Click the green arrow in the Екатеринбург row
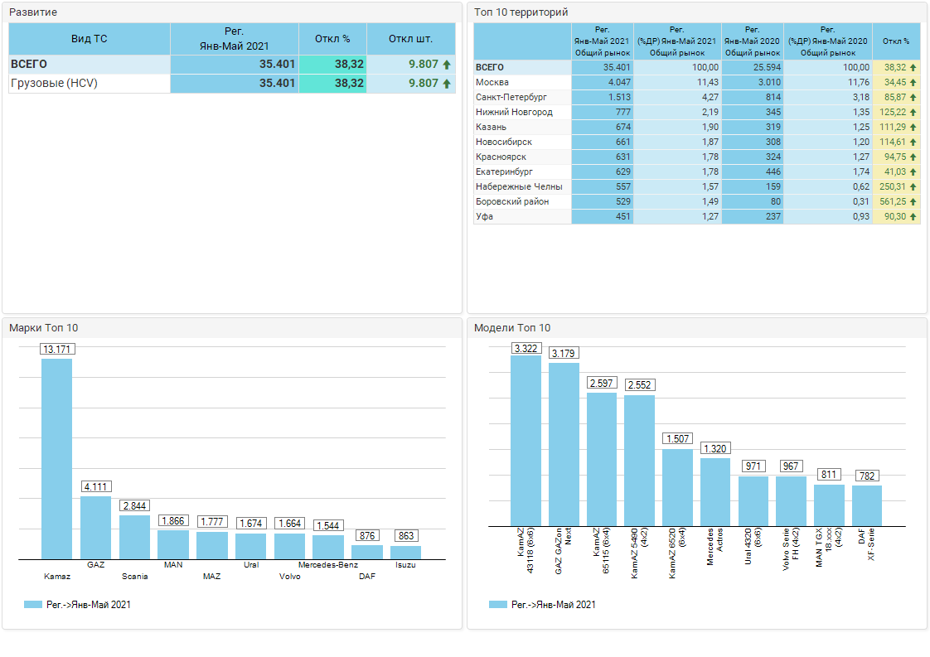The image size is (930, 657). 913,172
